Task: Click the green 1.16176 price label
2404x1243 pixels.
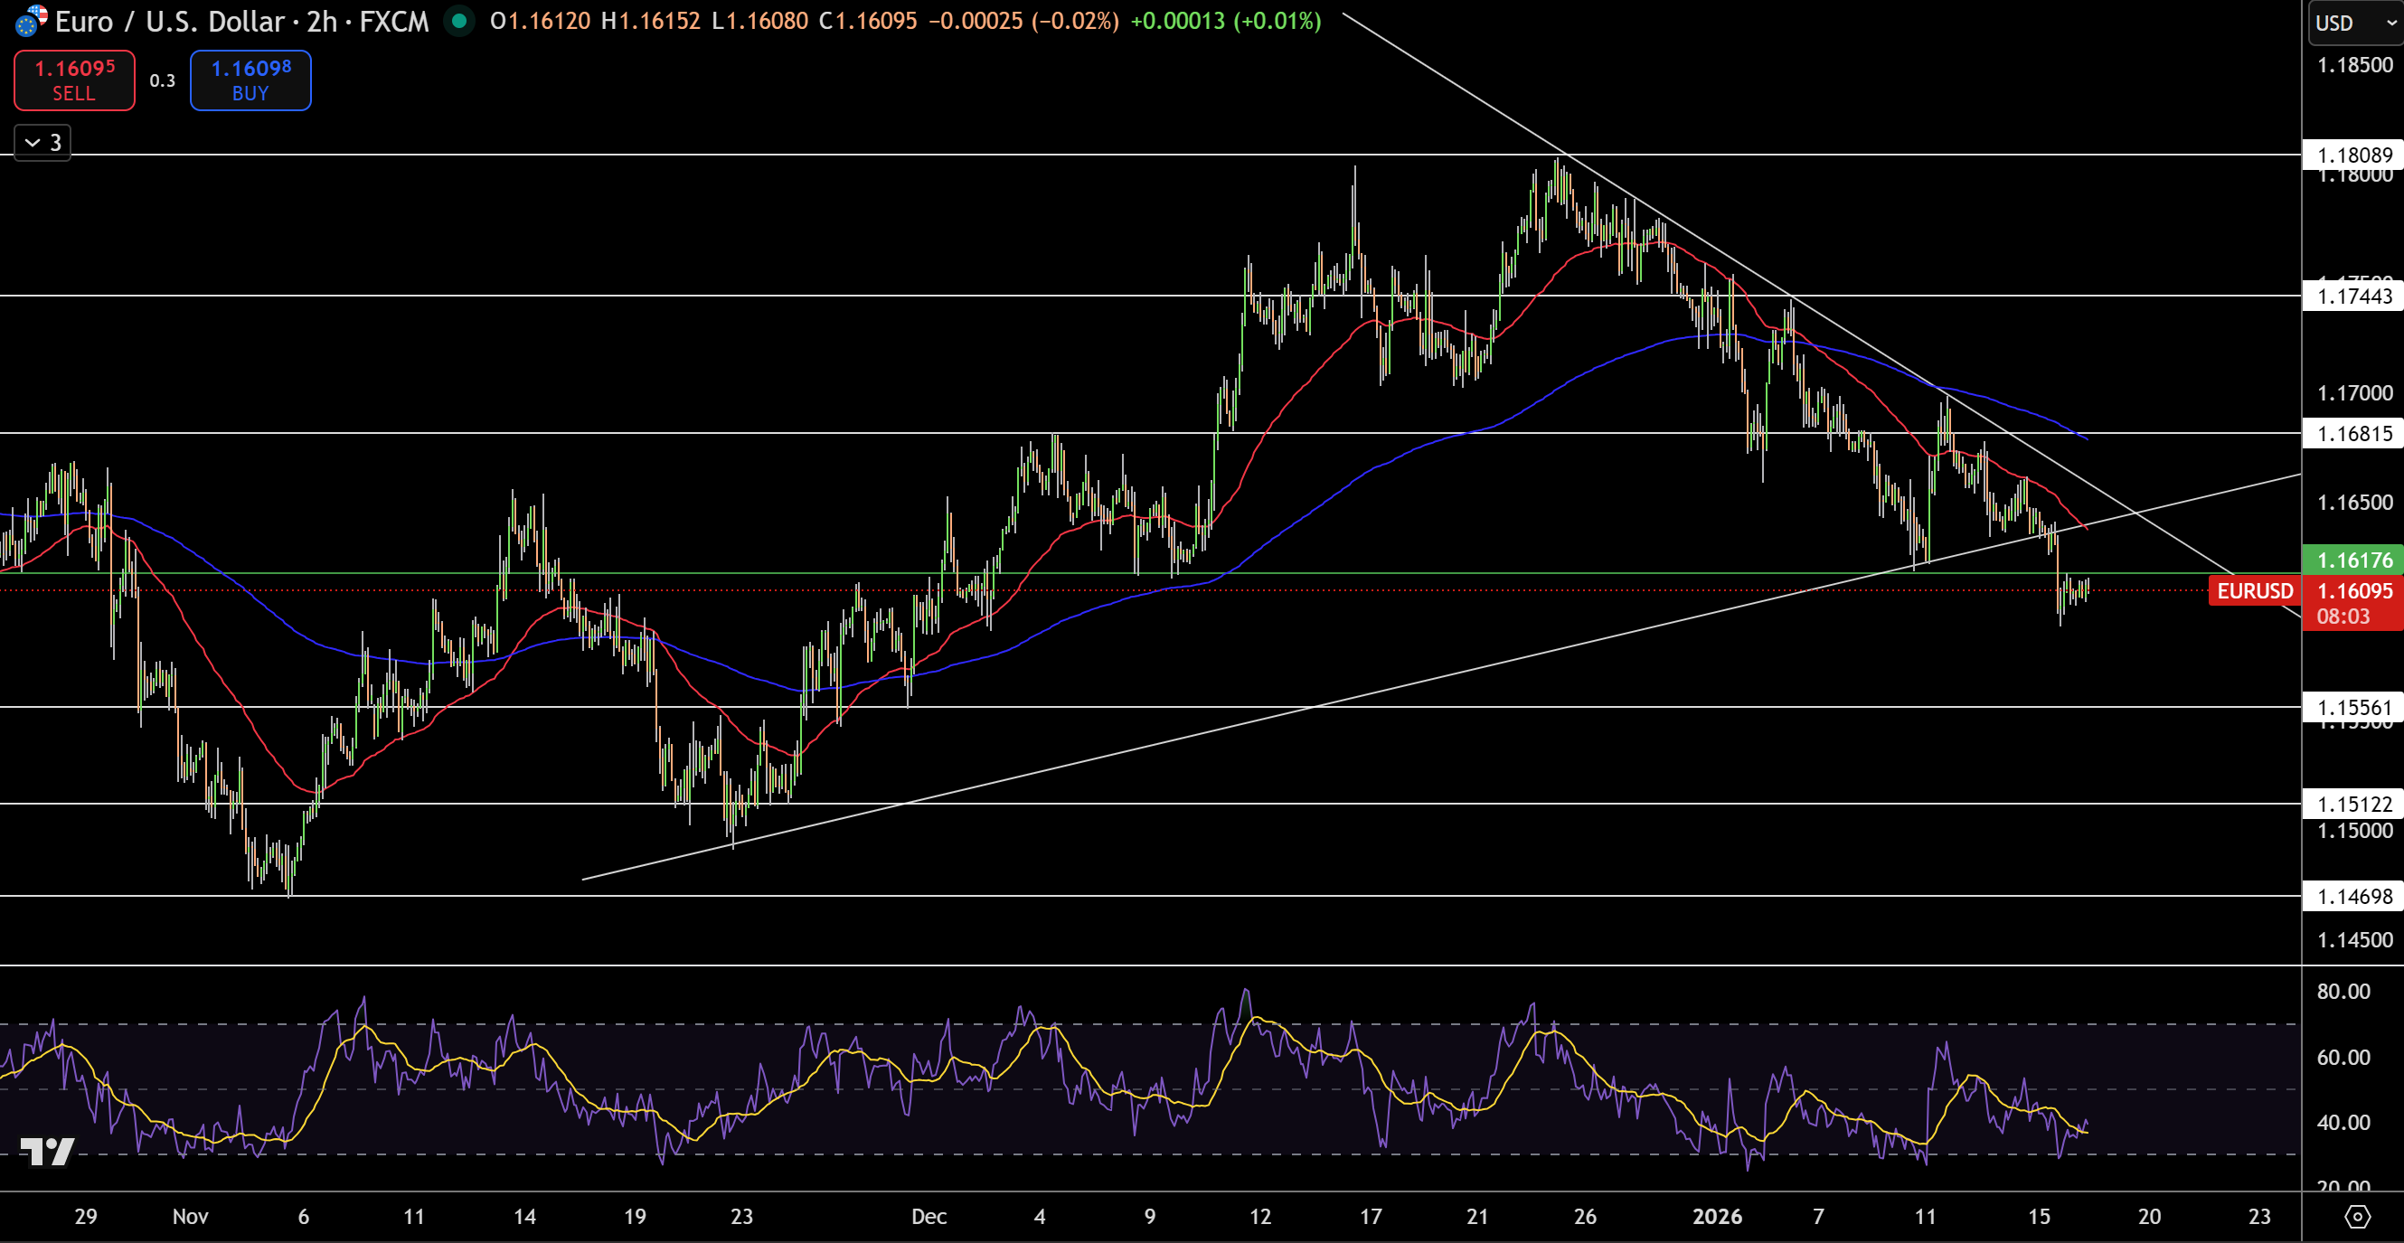Action: (x=2353, y=560)
